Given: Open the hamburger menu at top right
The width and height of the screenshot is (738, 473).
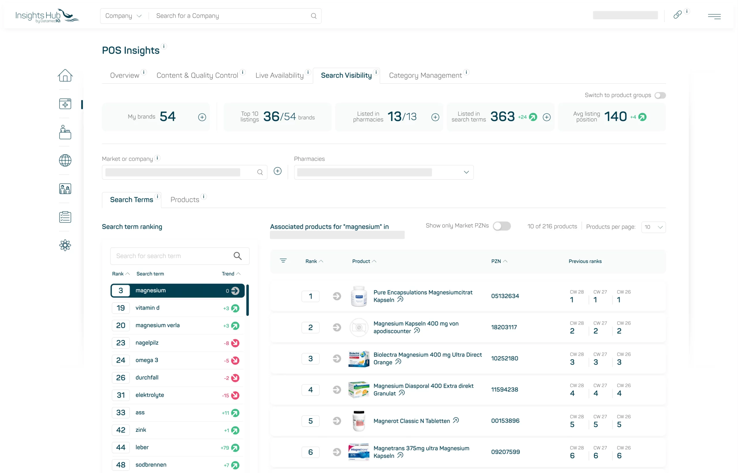Looking at the screenshot, I should tap(714, 16).
